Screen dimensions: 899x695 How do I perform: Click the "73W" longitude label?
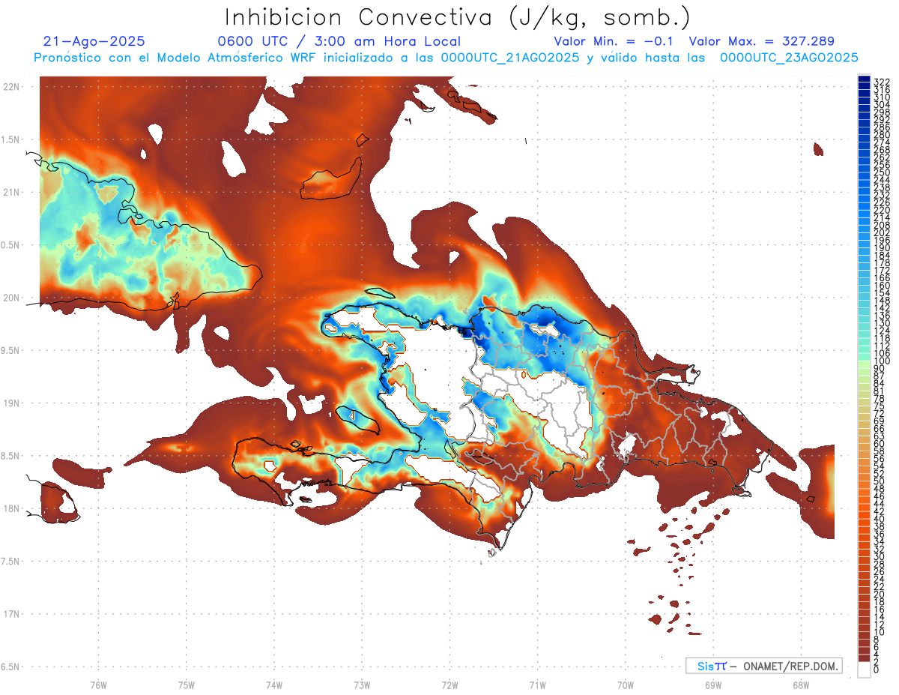click(x=362, y=685)
